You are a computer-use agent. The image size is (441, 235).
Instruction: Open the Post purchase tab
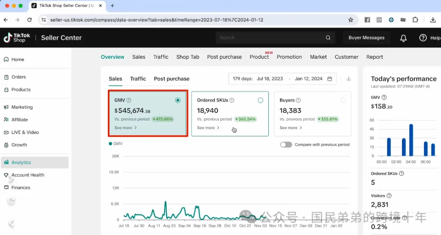tap(171, 79)
